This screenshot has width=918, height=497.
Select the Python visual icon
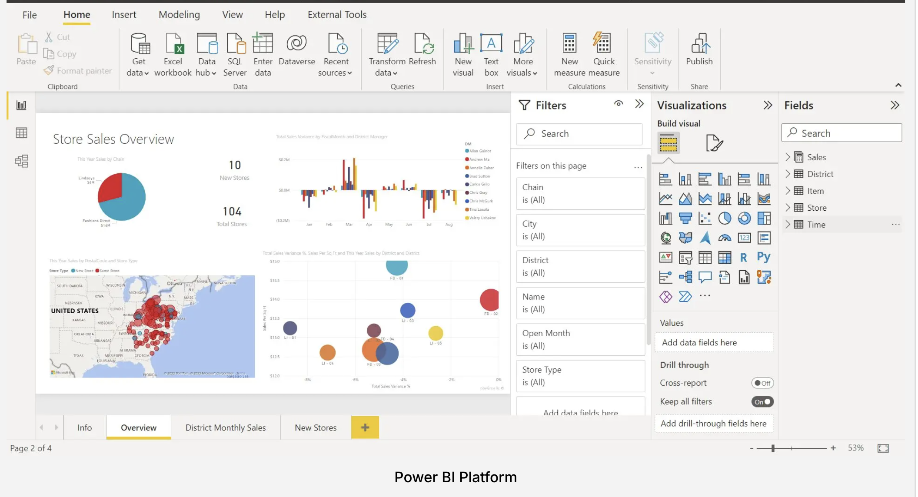pyautogui.click(x=765, y=257)
